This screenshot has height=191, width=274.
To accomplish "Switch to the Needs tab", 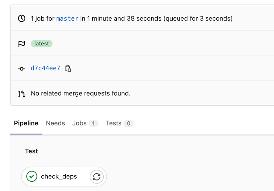I will (56, 123).
